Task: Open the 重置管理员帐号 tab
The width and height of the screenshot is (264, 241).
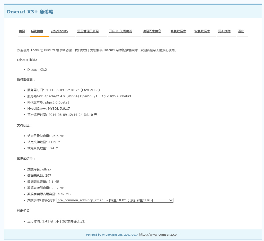Action: tap(88, 31)
